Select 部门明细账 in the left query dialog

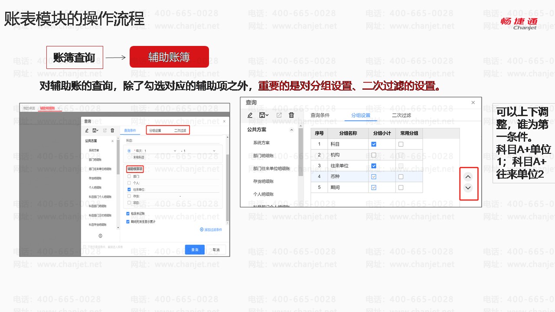pyautogui.click(x=95, y=159)
